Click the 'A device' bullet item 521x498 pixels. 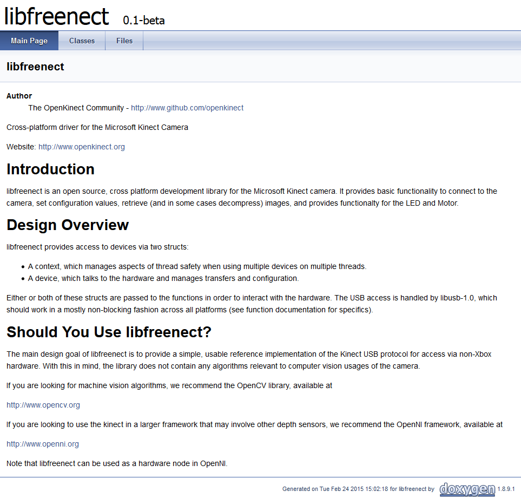[x=163, y=278]
